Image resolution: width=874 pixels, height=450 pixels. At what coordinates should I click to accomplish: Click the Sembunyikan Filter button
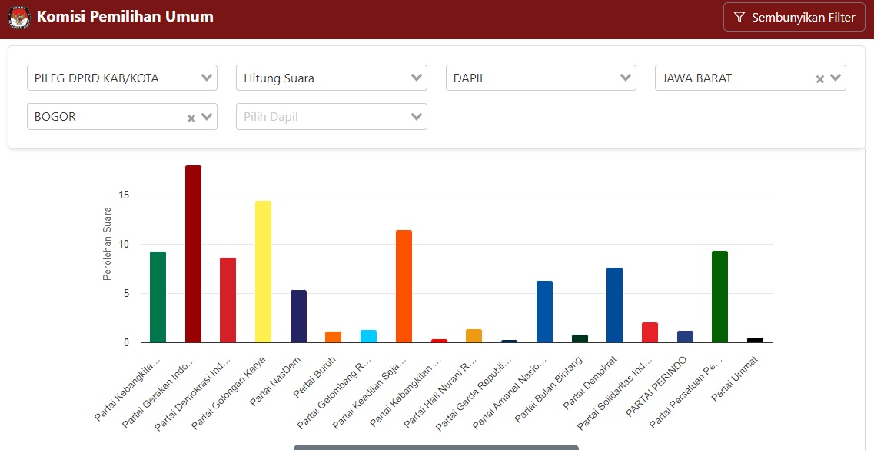tap(794, 17)
